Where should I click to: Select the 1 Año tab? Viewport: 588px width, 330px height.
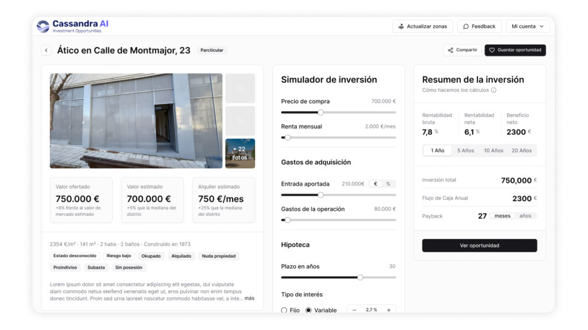[x=438, y=150]
